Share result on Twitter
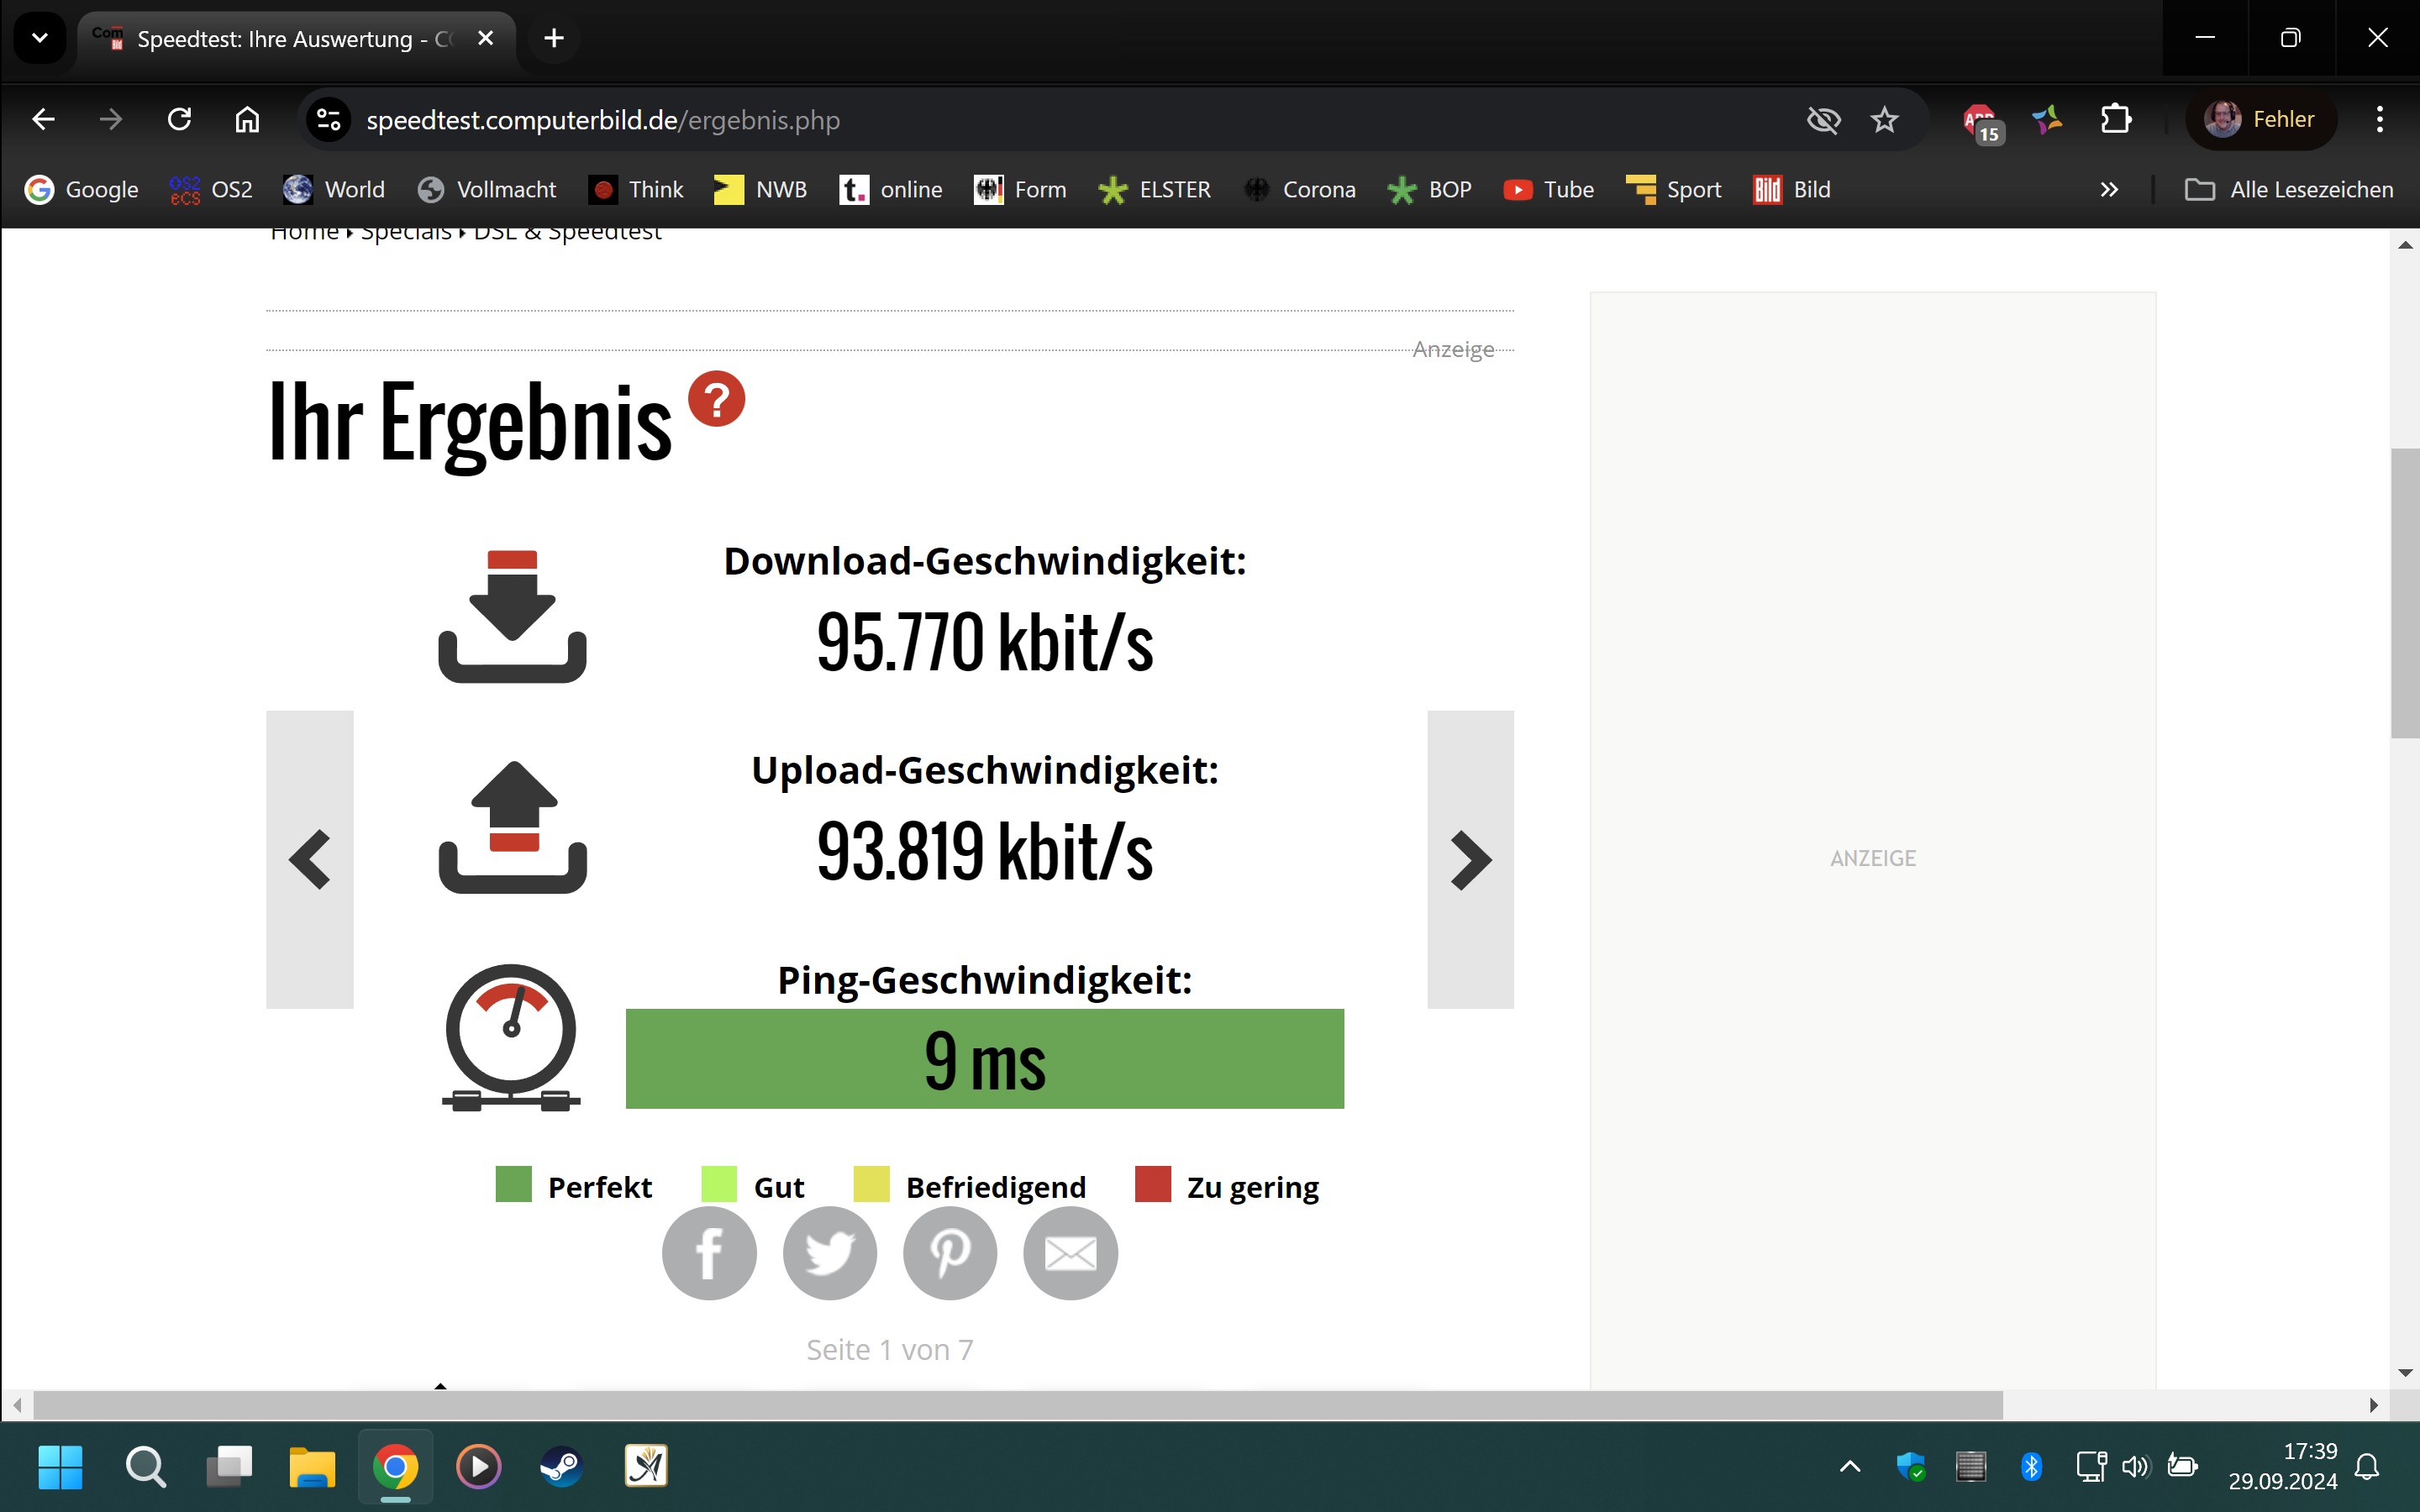The image size is (2420, 1512). [829, 1253]
